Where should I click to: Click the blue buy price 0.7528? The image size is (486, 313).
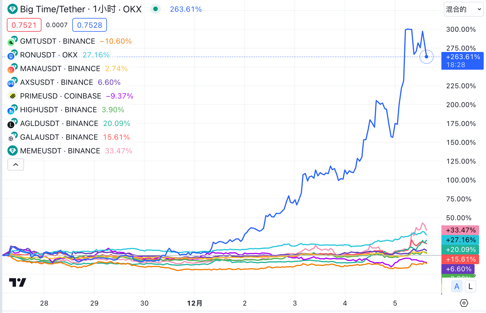click(x=89, y=25)
